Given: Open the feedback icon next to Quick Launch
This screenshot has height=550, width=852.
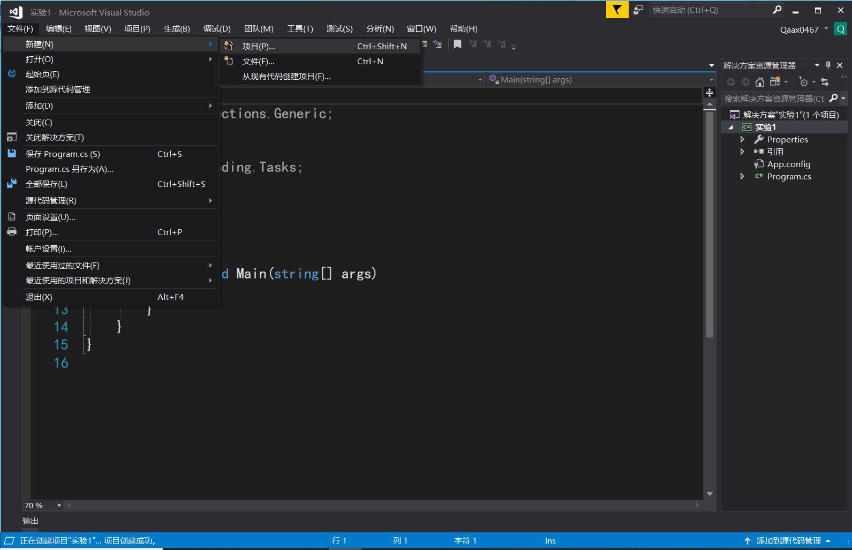Looking at the screenshot, I should coord(638,10).
